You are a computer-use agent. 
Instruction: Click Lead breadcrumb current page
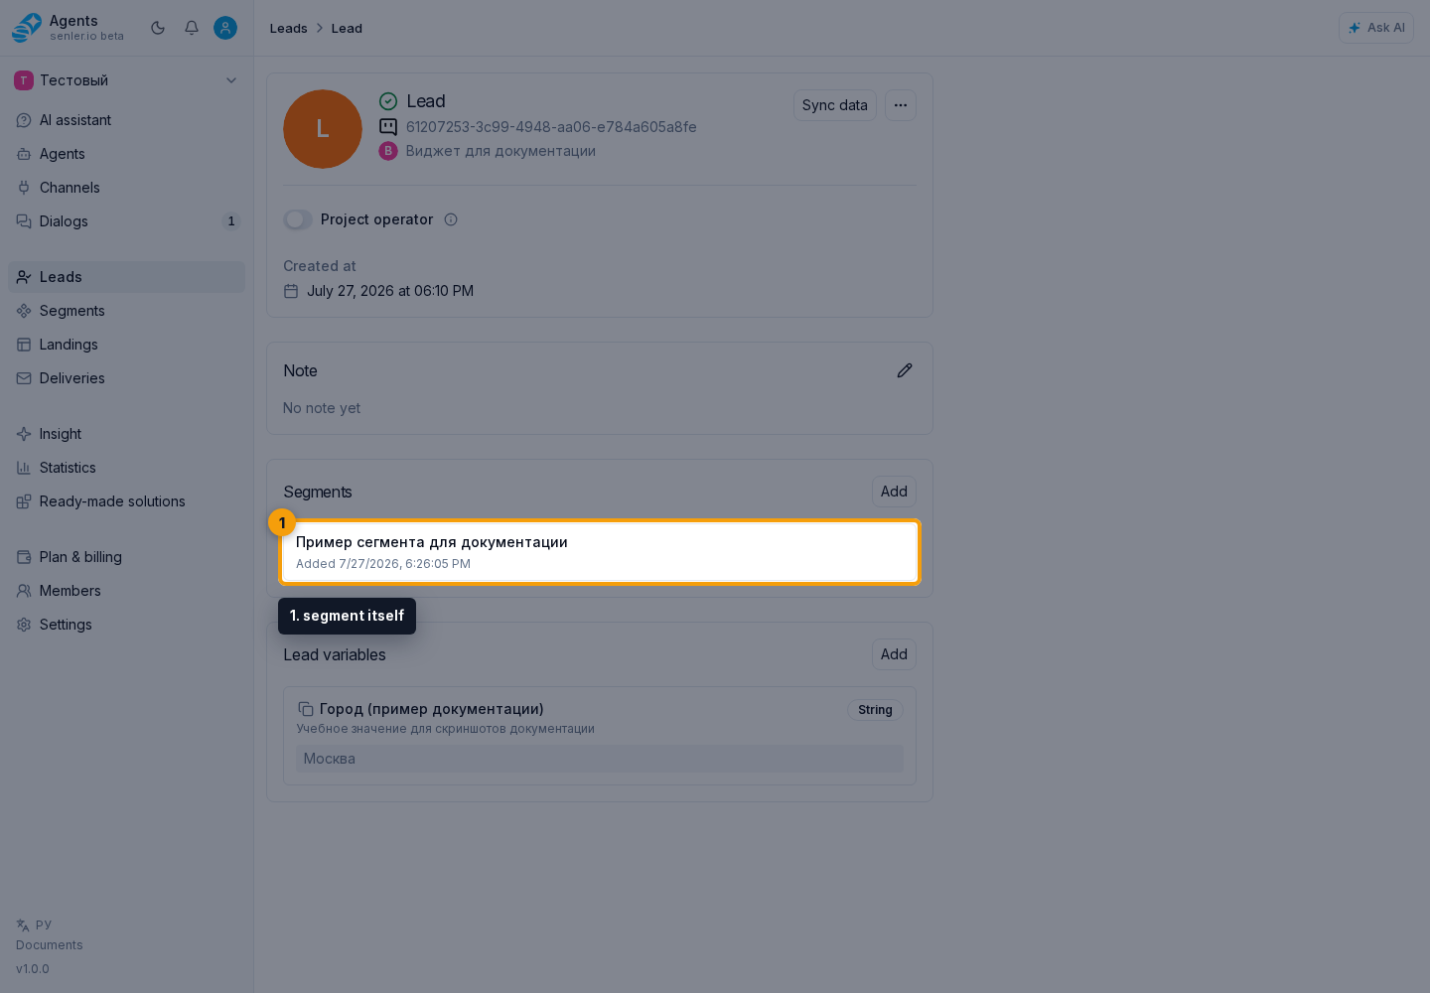coord(347,28)
